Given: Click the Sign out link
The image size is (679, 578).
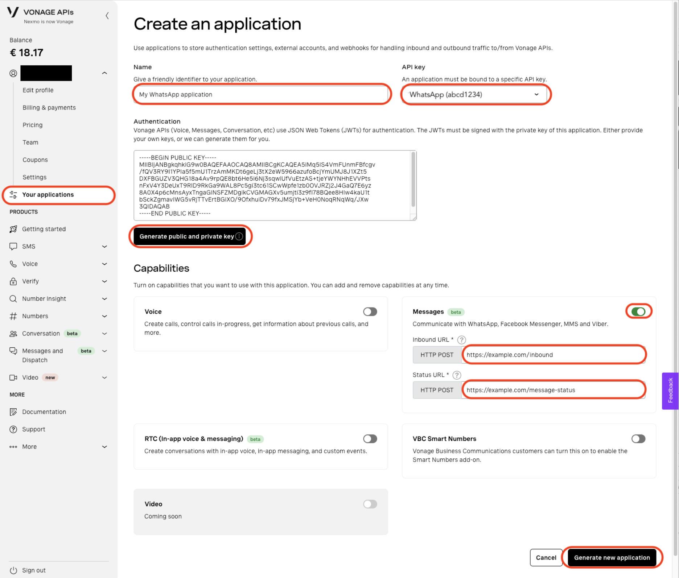Looking at the screenshot, I should 34,570.
